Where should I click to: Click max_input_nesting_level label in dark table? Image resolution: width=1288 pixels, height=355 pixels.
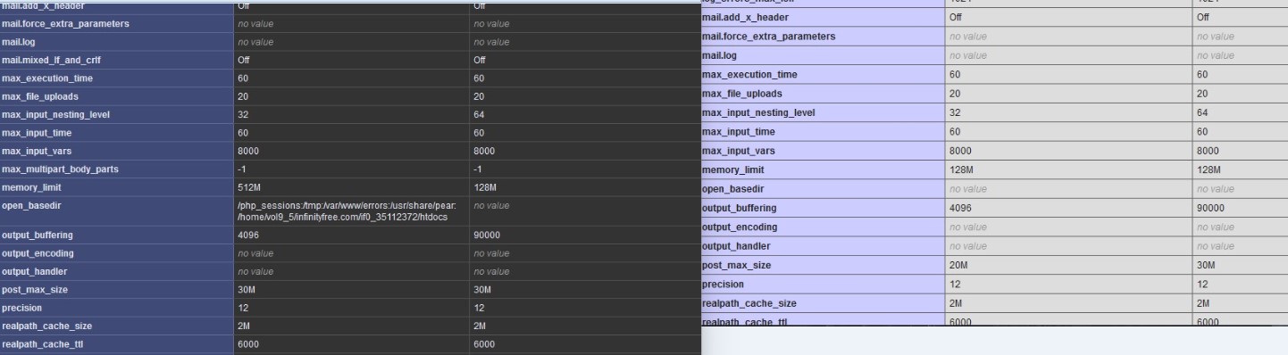coord(56,115)
